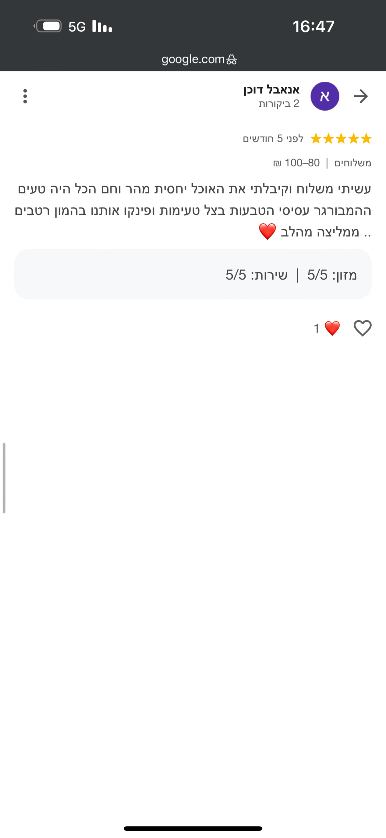Click the first gold rating star
Viewport: 386px width, 838px height.
tap(366, 139)
